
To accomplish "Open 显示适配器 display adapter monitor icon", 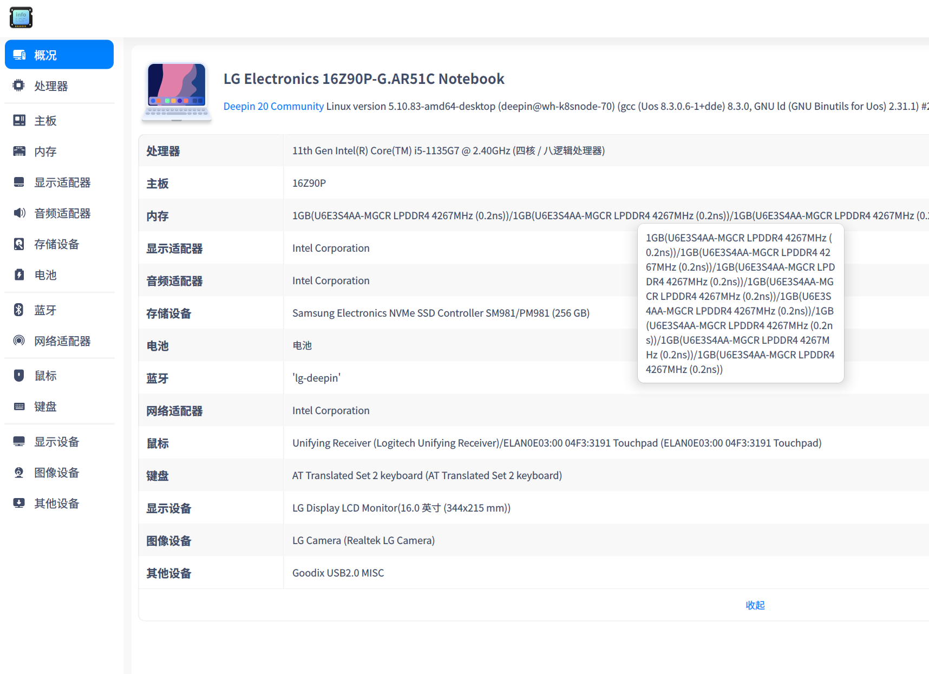I will (x=19, y=182).
